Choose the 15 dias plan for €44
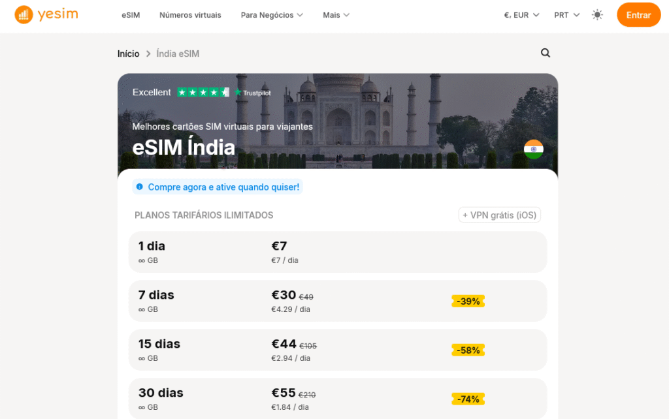The height and width of the screenshot is (419, 669). 337,350
